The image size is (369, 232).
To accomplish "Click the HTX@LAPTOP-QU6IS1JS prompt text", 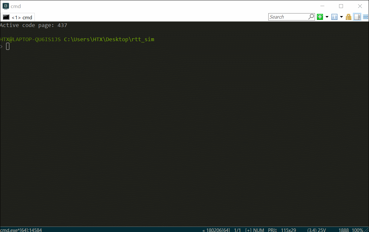I will click(x=30, y=39).
